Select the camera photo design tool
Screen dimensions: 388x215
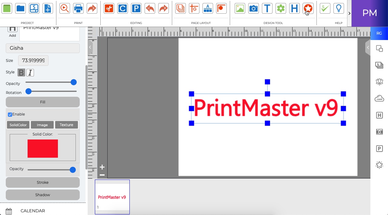coord(253,8)
